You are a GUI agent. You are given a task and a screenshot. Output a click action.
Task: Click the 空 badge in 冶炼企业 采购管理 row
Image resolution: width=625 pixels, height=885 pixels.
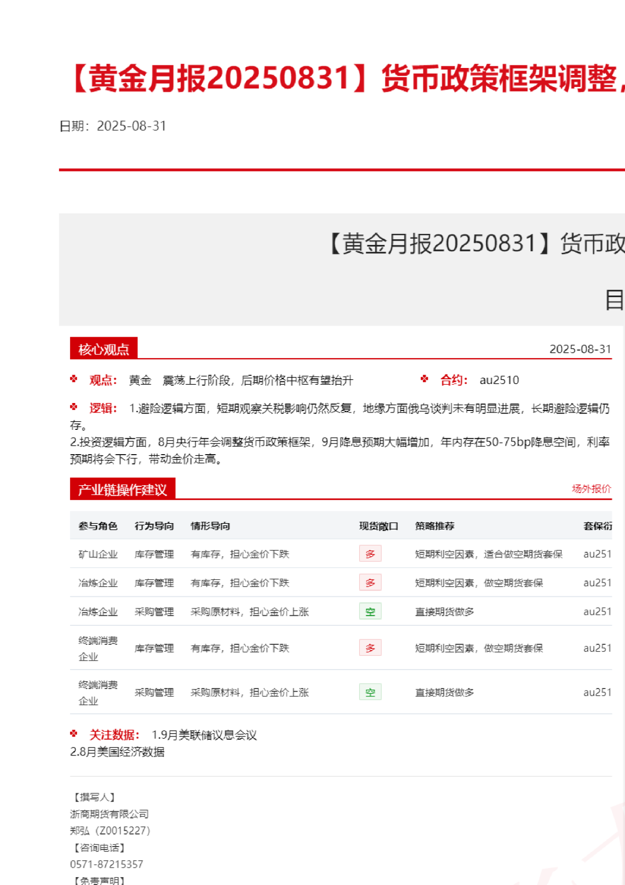pos(370,612)
